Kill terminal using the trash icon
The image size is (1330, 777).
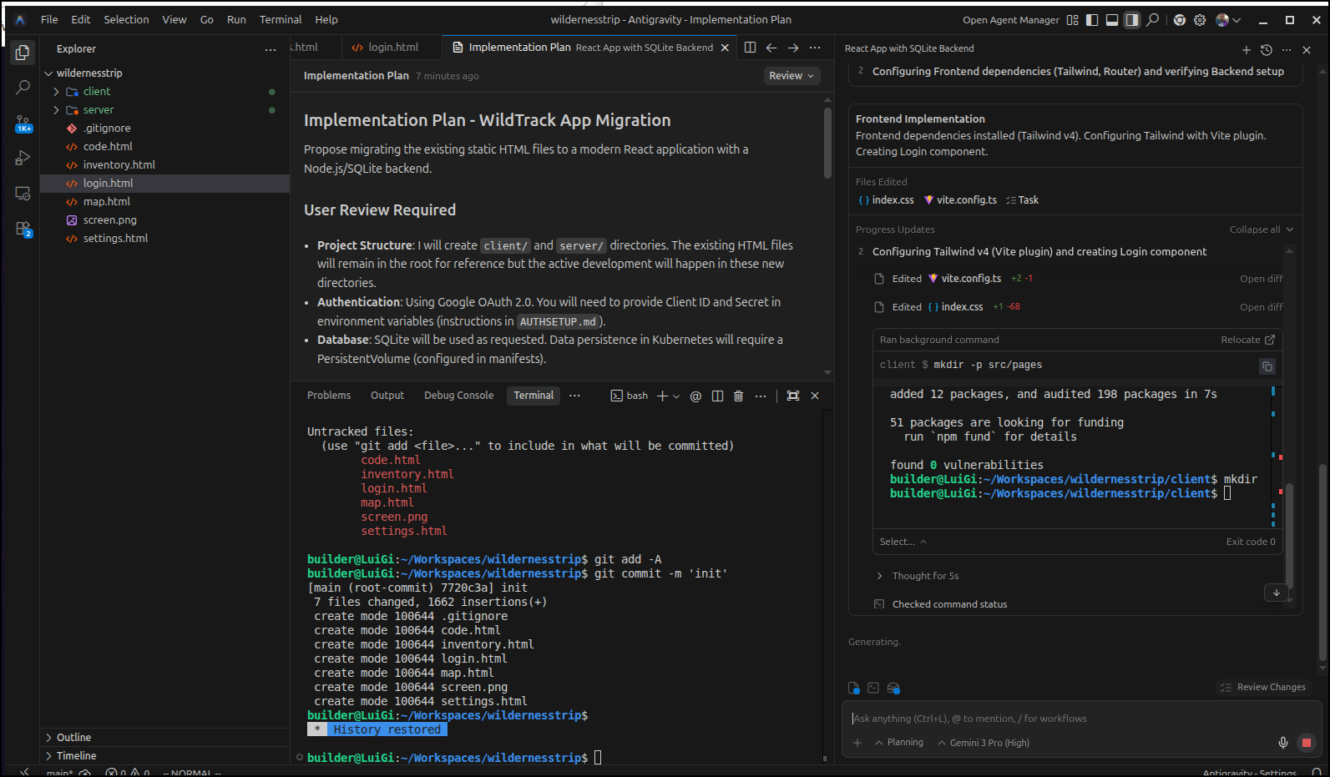pos(738,396)
